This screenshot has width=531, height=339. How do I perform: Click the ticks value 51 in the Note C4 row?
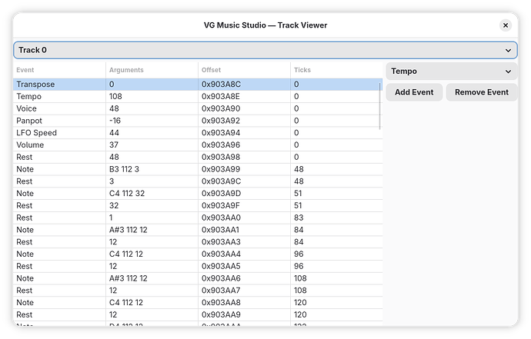coord(298,194)
